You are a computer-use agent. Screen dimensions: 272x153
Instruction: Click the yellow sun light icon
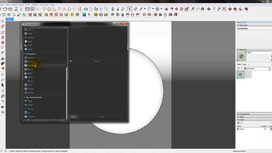pyautogui.click(x=72, y=15)
